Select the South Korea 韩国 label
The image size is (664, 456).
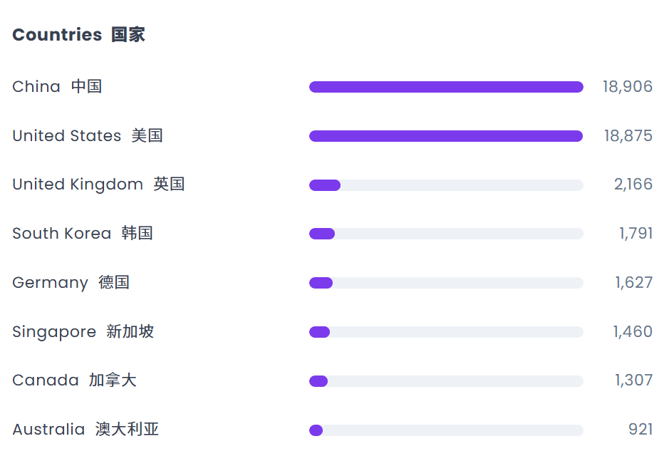coord(83,233)
